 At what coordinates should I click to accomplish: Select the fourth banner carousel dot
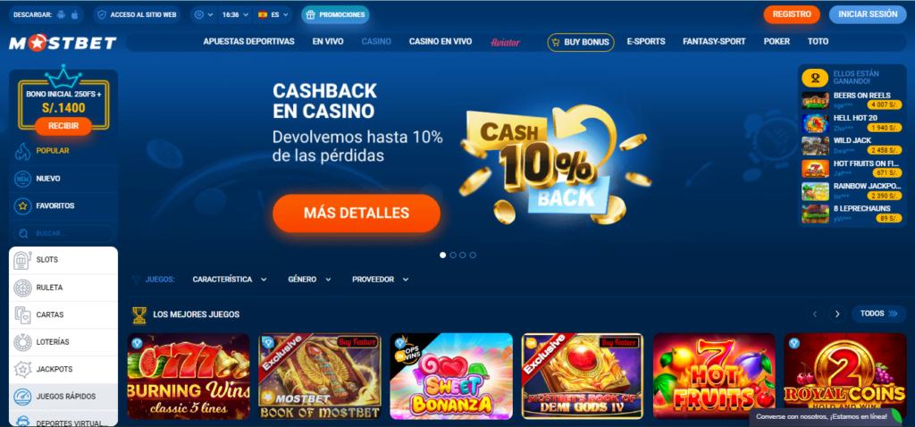[x=473, y=255]
